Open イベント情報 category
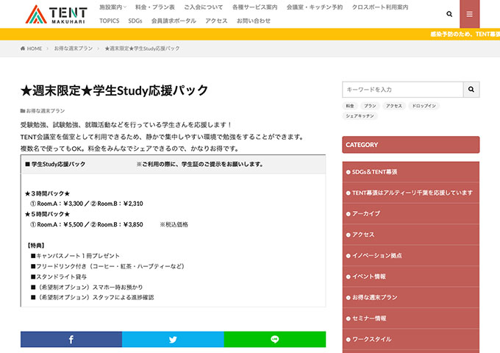 [411, 277]
